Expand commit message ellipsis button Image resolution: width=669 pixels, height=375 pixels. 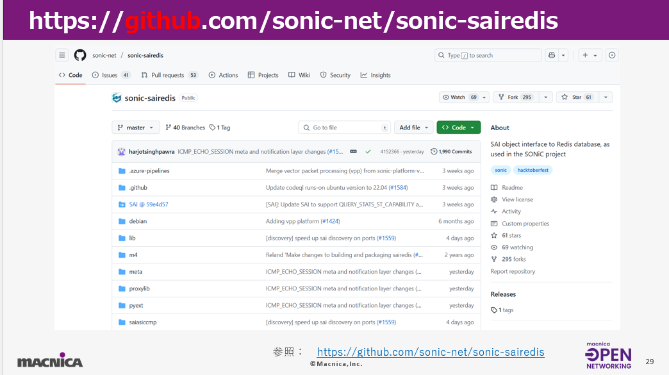click(x=353, y=151)
